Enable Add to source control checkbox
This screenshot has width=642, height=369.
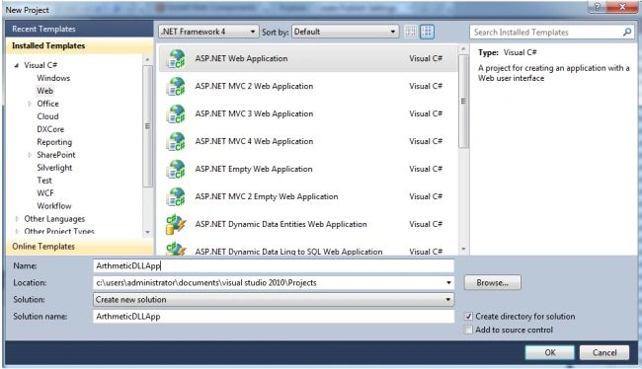(469, 330)
